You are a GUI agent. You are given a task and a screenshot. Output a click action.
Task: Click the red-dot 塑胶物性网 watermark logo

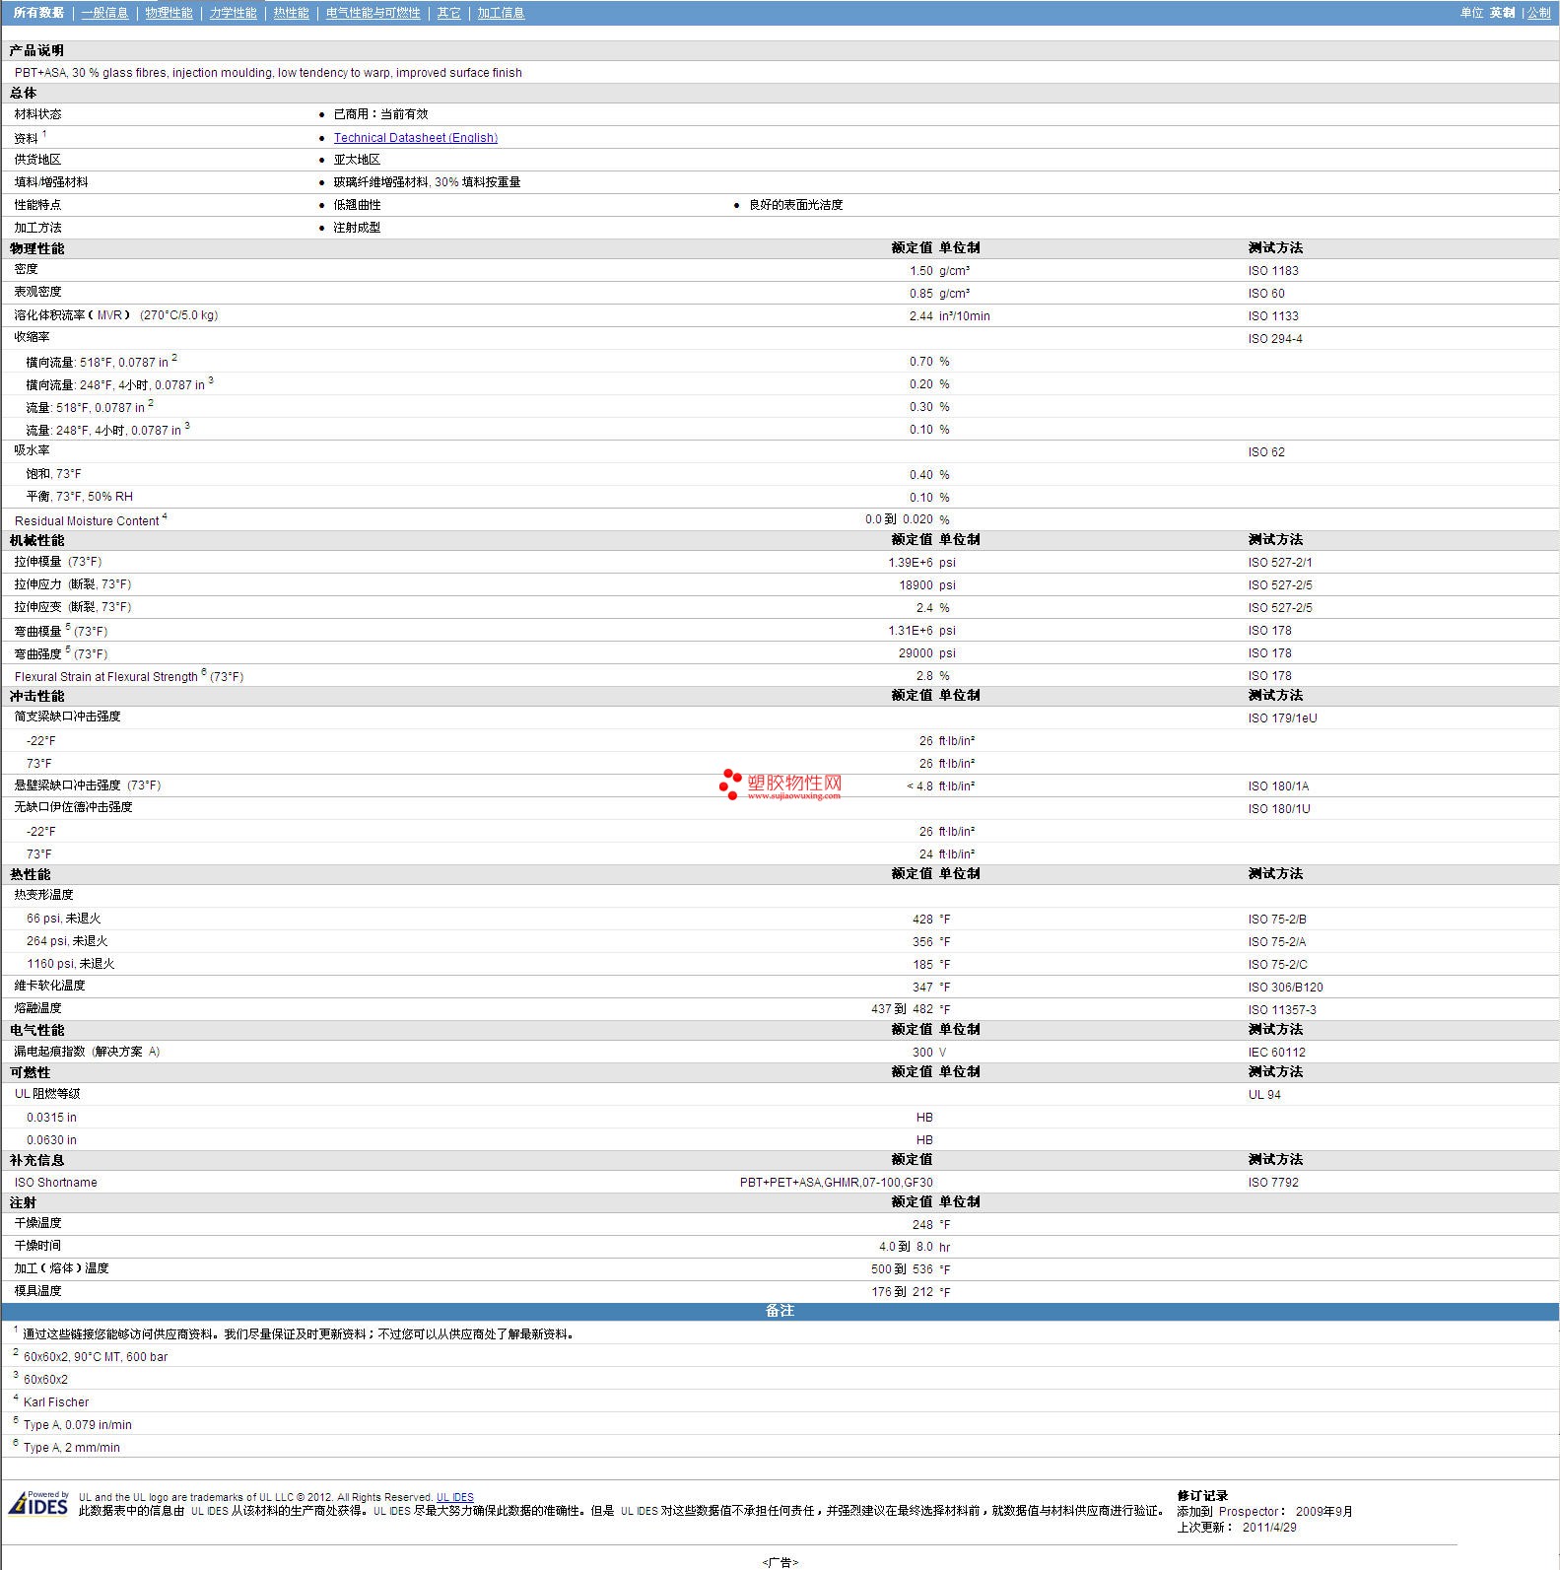780,785
